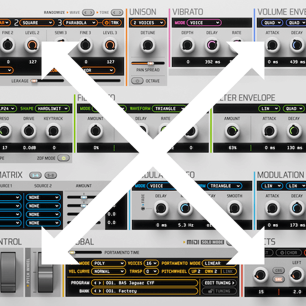Click the FINE 2 knob
306x306 pixels.
[x=8, y=45]
